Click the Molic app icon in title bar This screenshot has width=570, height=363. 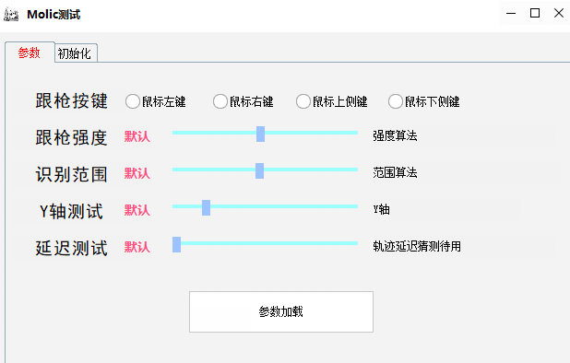pos(11,15)
